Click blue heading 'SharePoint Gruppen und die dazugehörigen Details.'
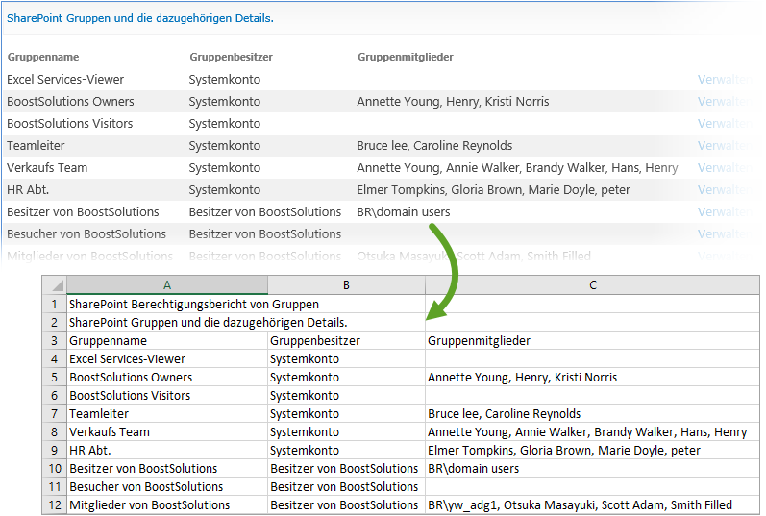Screen dimensions: 766x516 (140, 18)
